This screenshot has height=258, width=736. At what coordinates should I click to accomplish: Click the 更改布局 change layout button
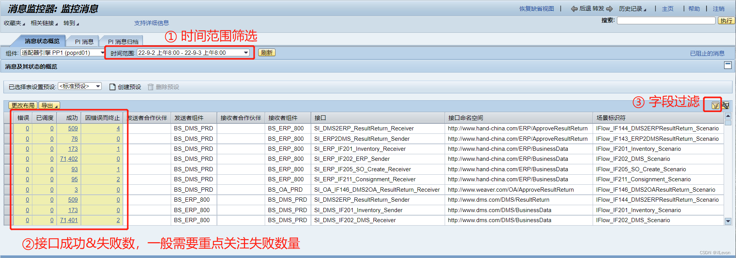[23, 106]
